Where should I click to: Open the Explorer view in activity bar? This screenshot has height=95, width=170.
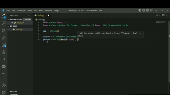coord(4,16)
